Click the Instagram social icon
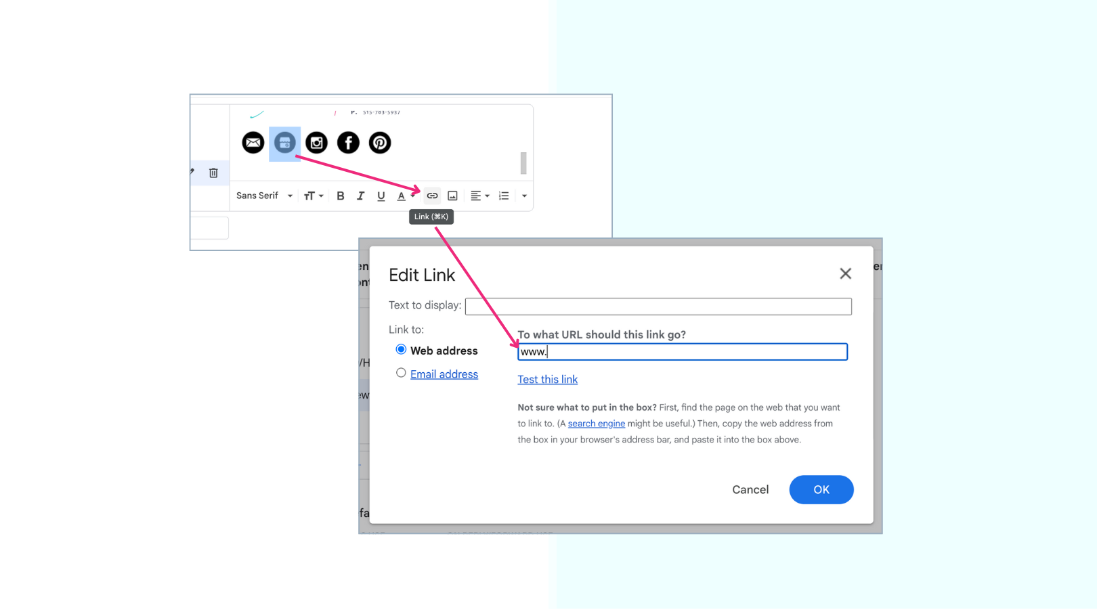Viewport: 1097px width, 609px height. pyautogui.click(x=316, y=143)
